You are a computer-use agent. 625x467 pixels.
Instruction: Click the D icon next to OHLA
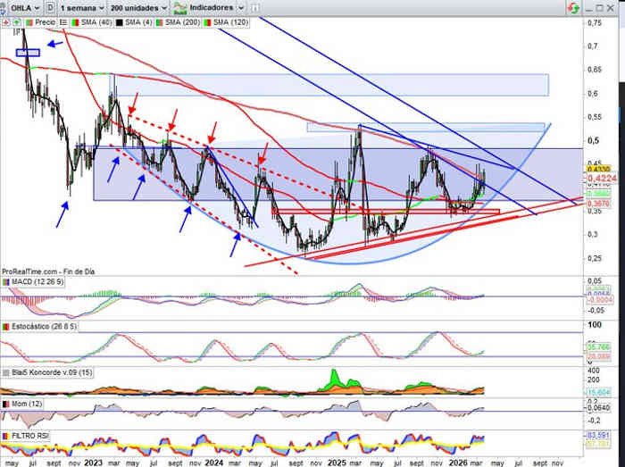tap(48, 7)
